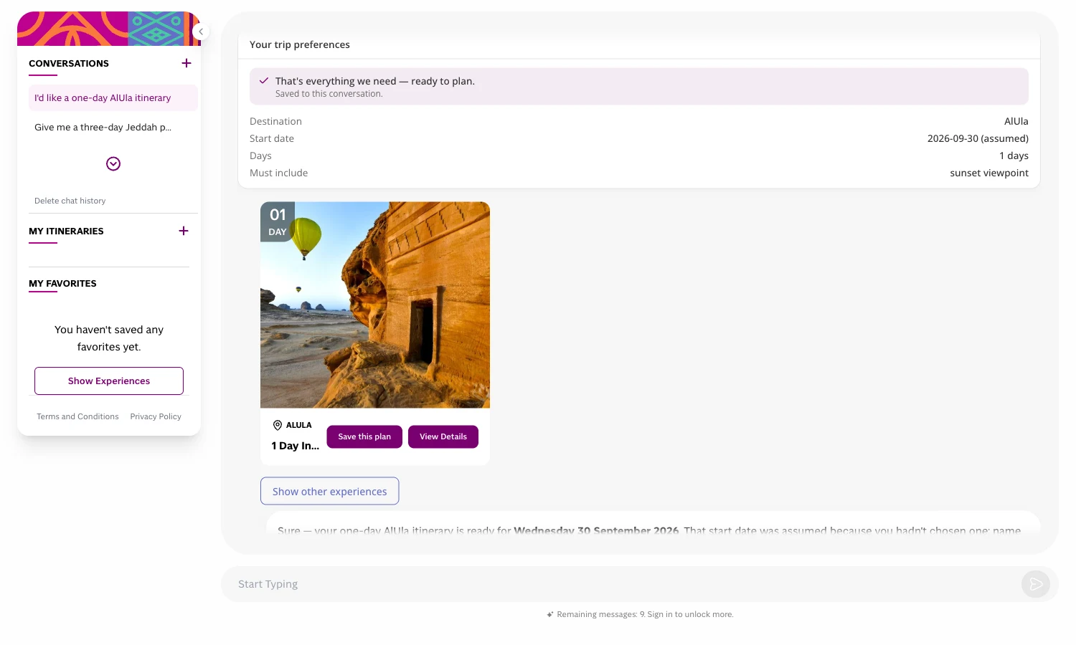Start a new conversation with plus icon
Screen dimensions: 1076x645
[187, 63]
